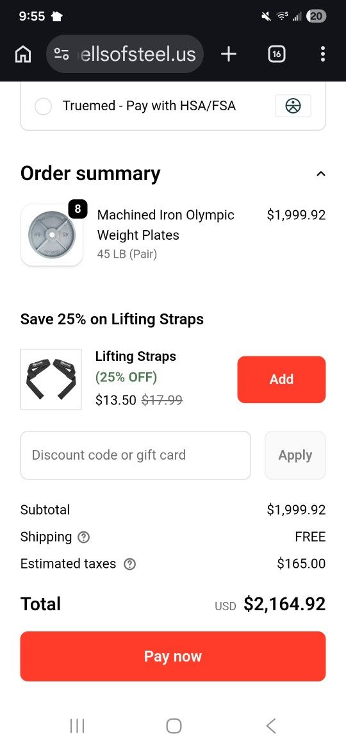Apply the discount code
This screenshot has height=750, width=346.
(x=295, y=455)
